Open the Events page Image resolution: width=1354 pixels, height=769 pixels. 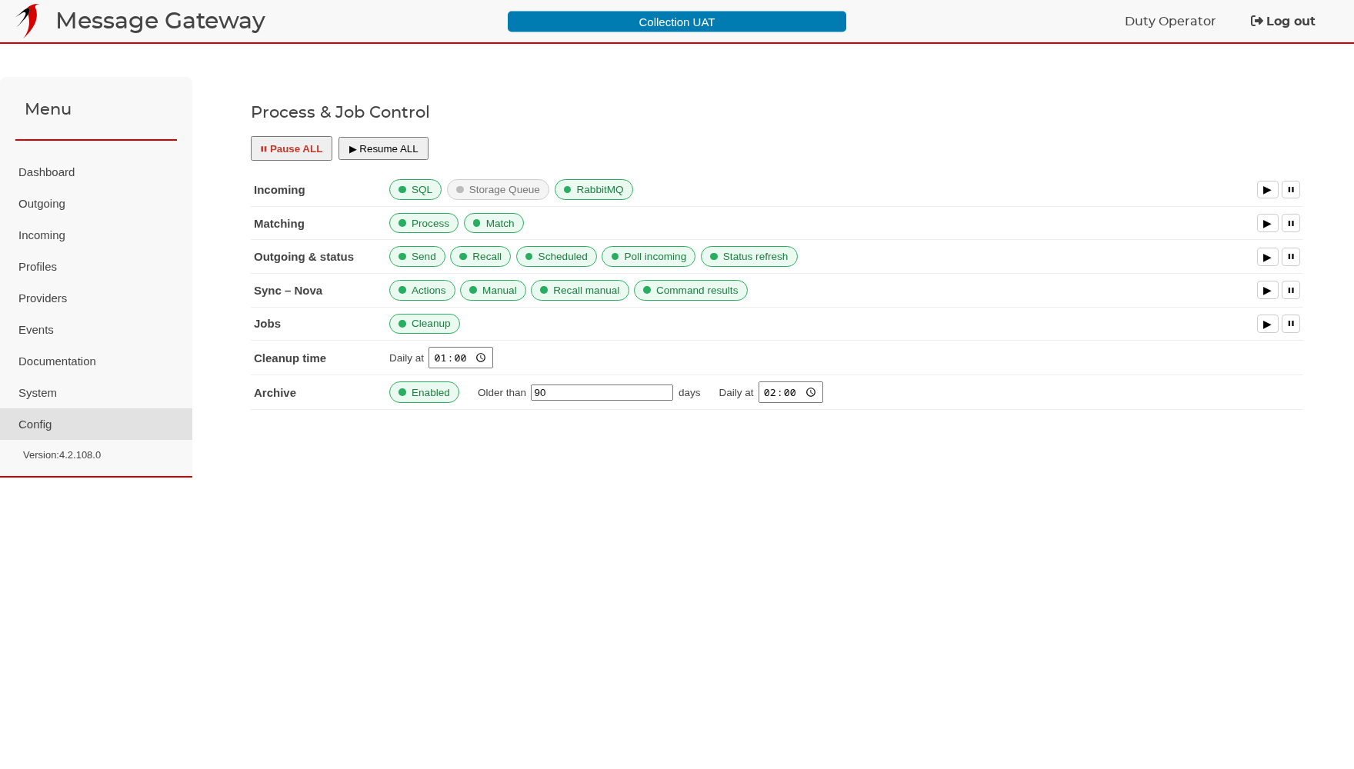point(96,330)
